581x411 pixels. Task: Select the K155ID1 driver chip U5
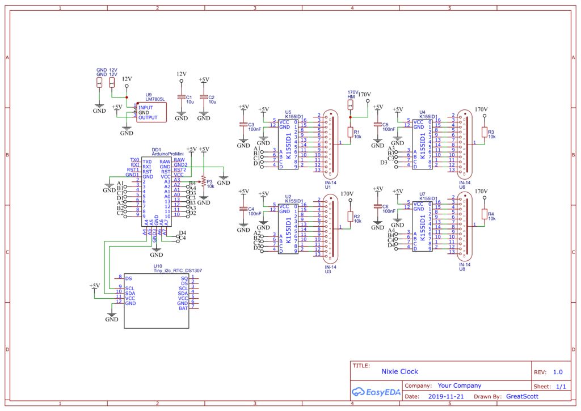(x=288, y=143)
